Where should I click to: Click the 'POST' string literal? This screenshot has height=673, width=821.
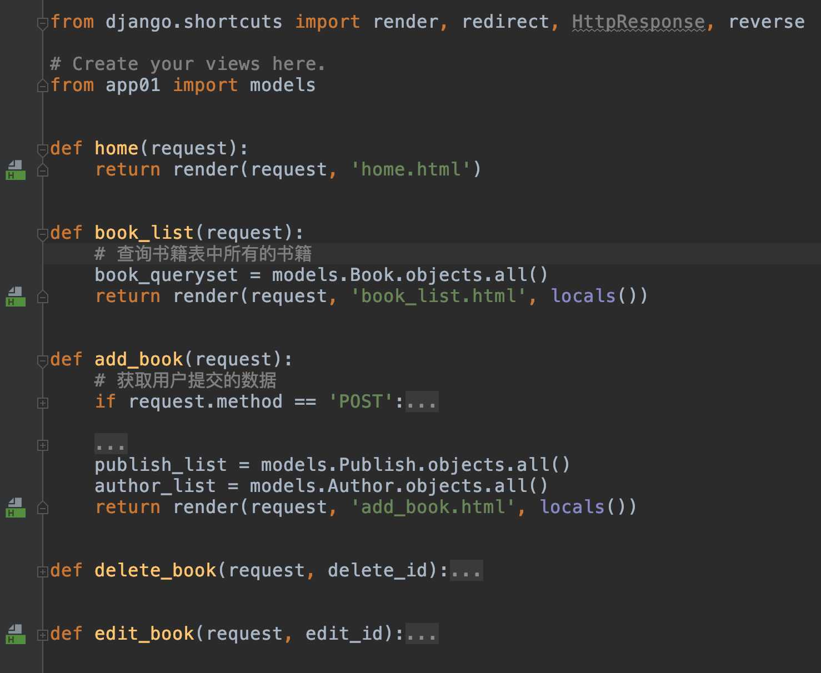[x=361, y=401]
